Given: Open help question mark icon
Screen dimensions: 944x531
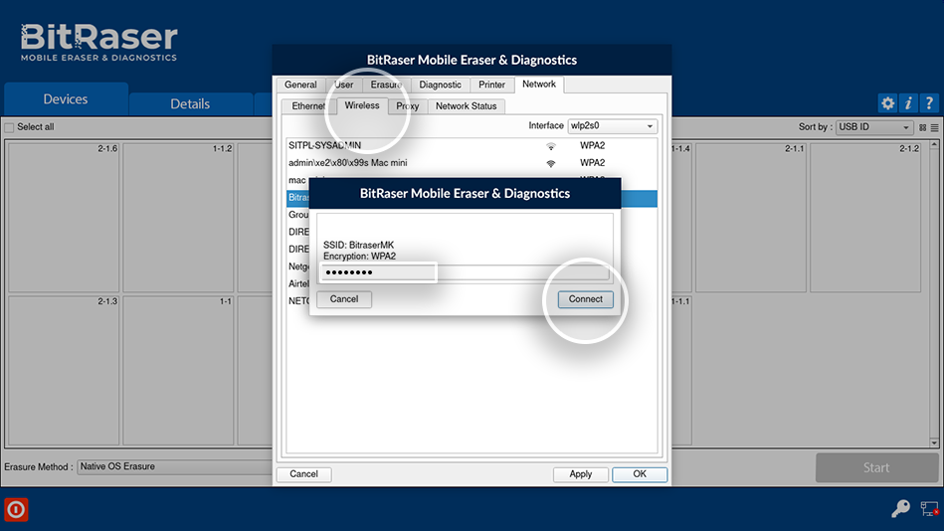Looking at the screenshot, I should (929, 103).
